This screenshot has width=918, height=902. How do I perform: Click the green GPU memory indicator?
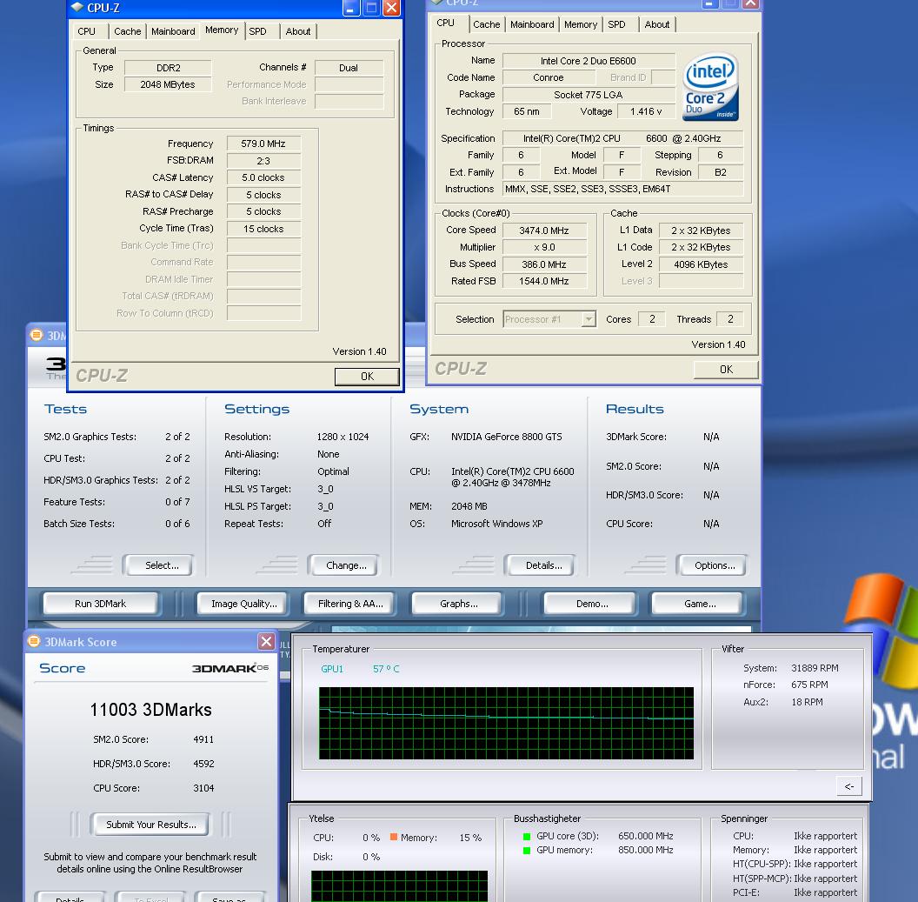526,851
